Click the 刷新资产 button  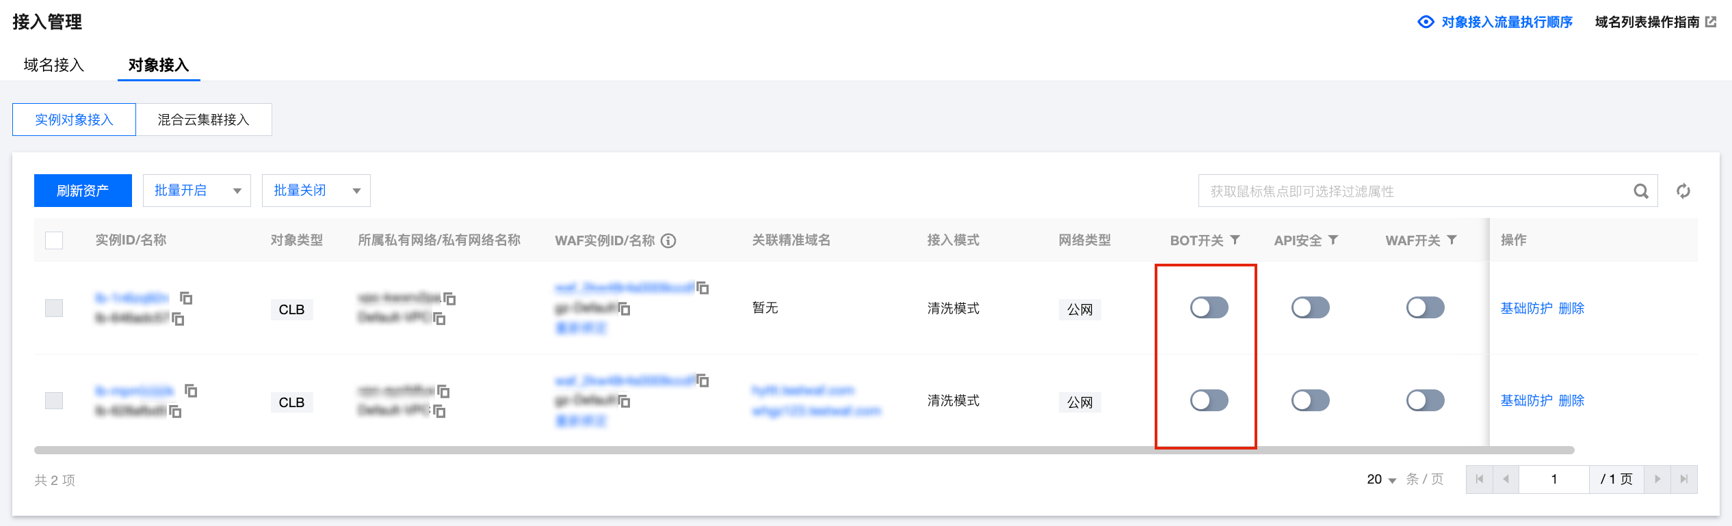coord(83,191)
